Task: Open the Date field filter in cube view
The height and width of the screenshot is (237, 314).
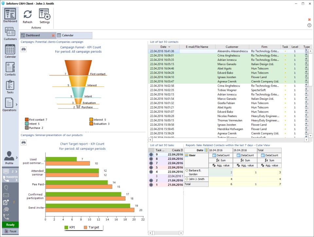Action: (206, 150)
